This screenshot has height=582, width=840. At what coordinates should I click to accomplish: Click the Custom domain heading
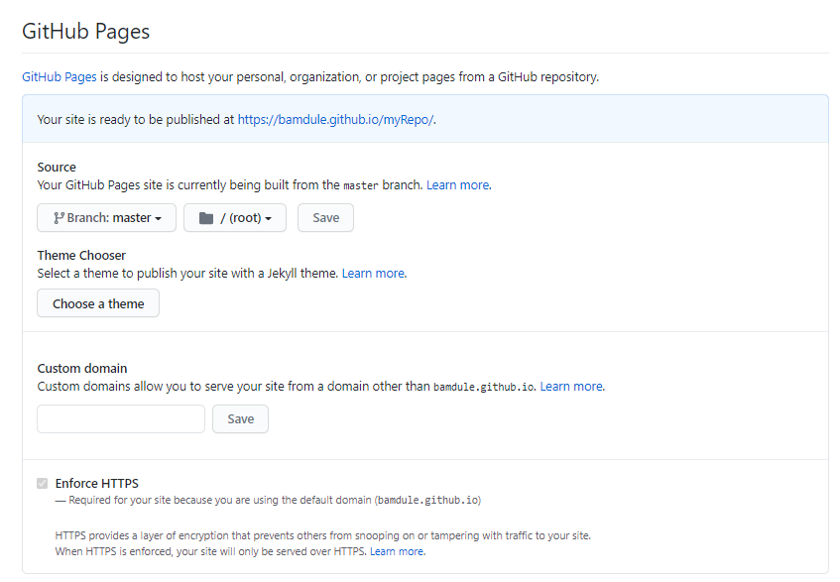[82, 369]
